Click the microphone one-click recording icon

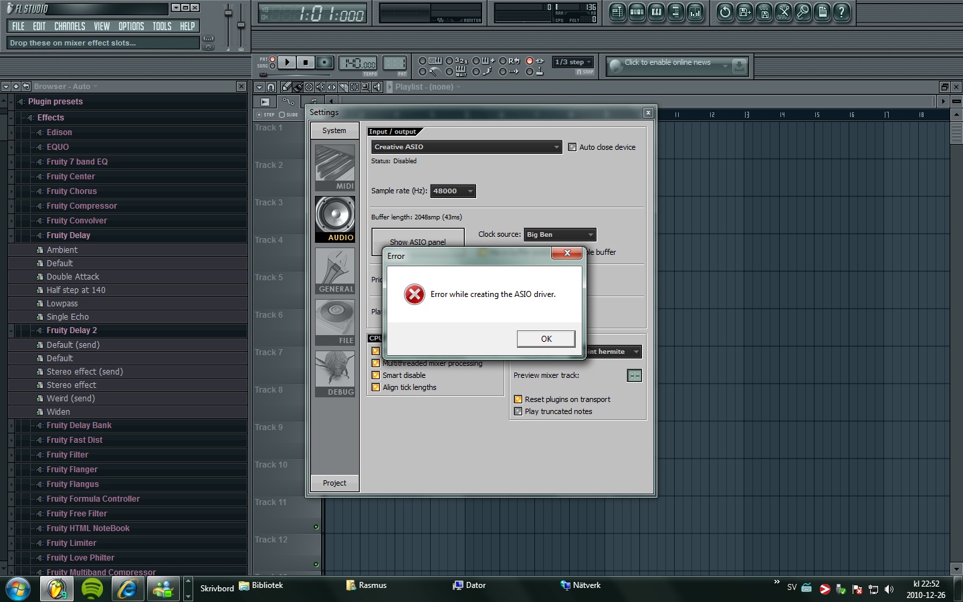click(803, 12)
